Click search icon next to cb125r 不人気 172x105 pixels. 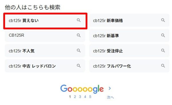click(x=79, y=50)
